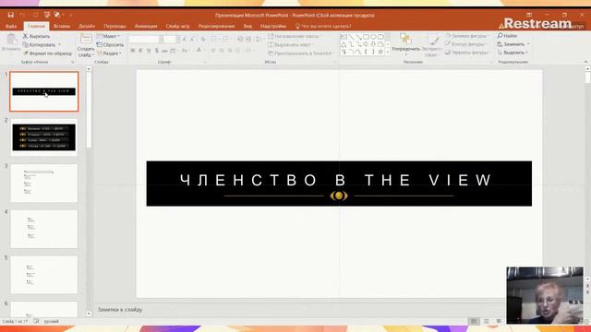Switch to the Add-ins (Надстройки) tab
Screen dimensions: 591x332
(273, 27)
